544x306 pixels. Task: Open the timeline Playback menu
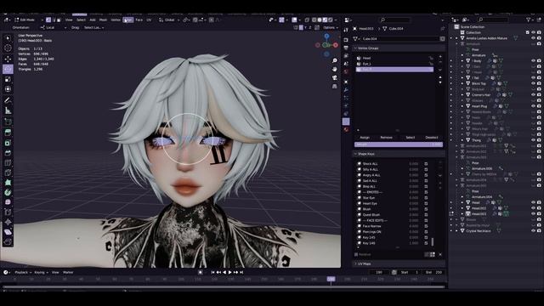pyautogui.click(x=23, y=272)
